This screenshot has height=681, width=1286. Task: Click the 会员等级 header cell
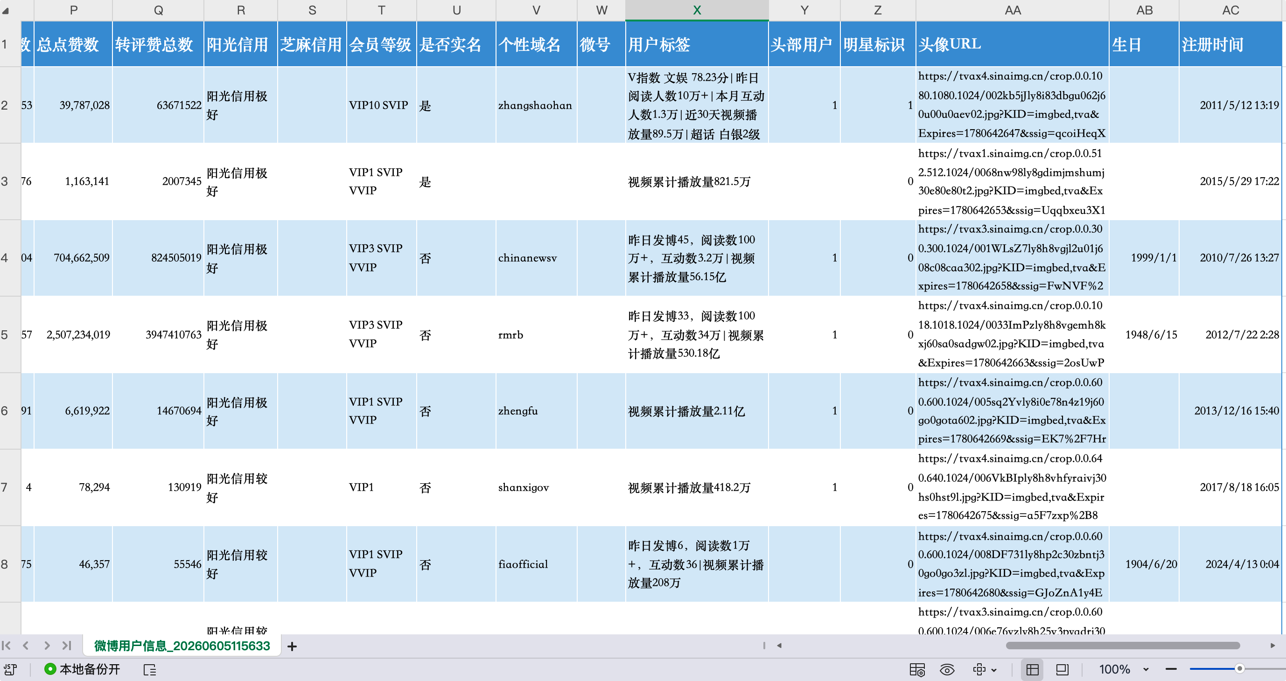tap(381, 44)
